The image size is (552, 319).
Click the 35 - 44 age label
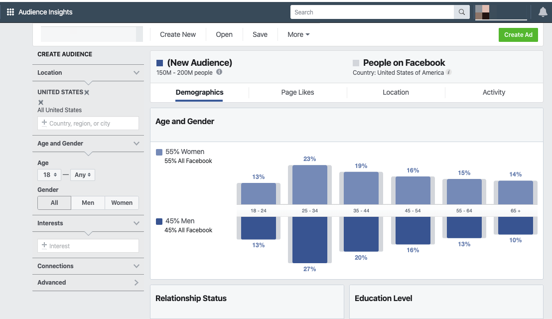click(361, 210)
